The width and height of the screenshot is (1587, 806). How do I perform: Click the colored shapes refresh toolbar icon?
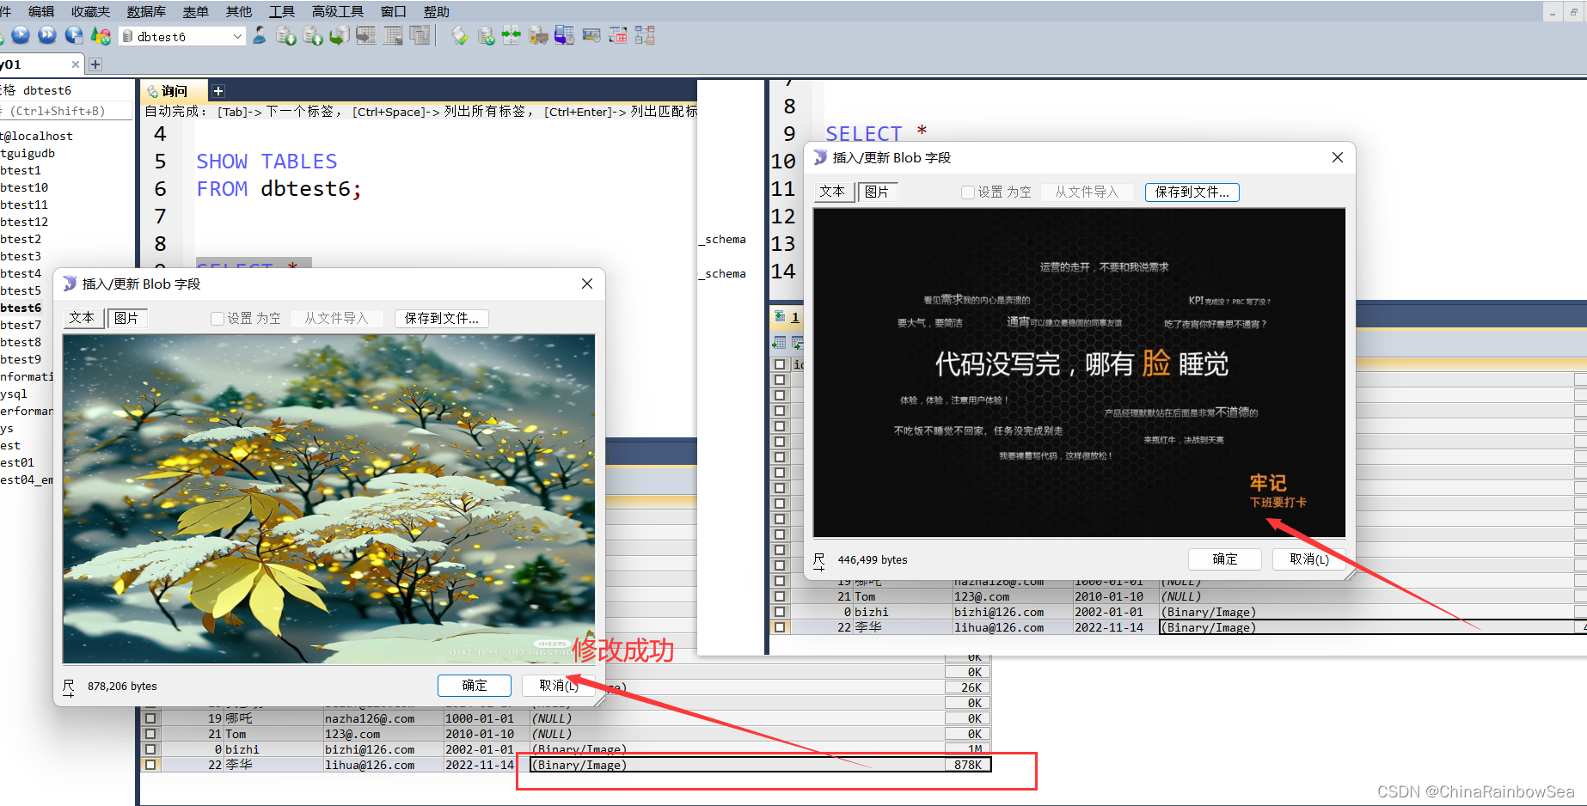coord(101,35)
